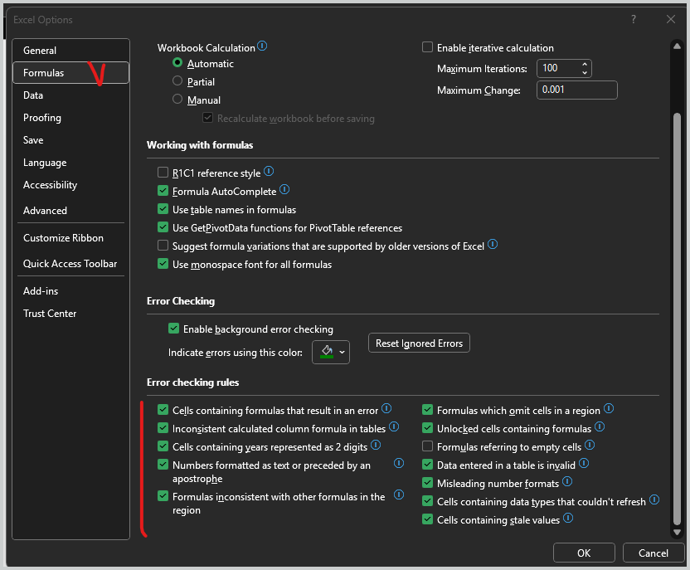Viewport: 690px width, 570px height.
Task: Click info icon for cells containing stale values
Action: 568,518
